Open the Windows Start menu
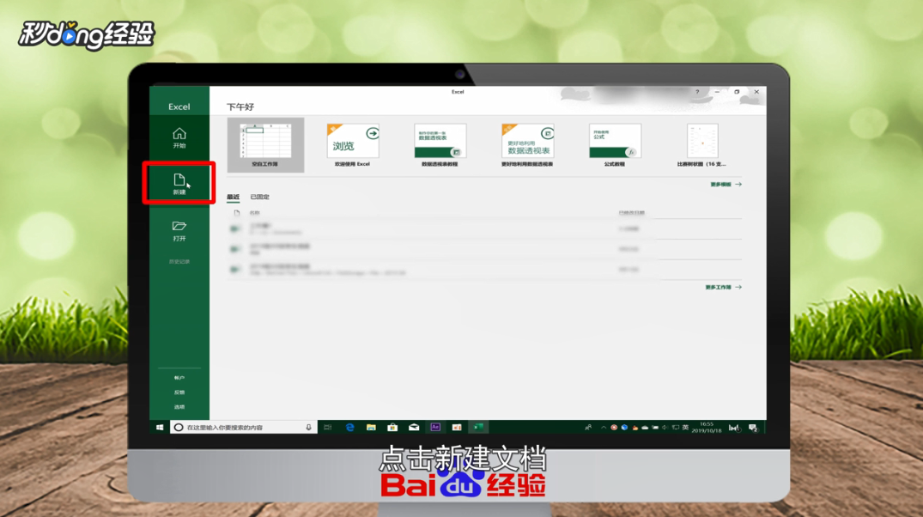 point(160,428)
